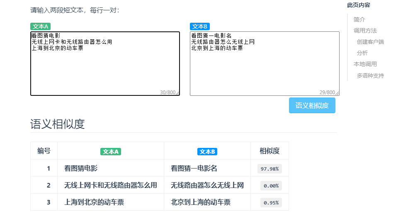
Task: Select 多语种支持 in the sidebar
Action: click(370, 76)
